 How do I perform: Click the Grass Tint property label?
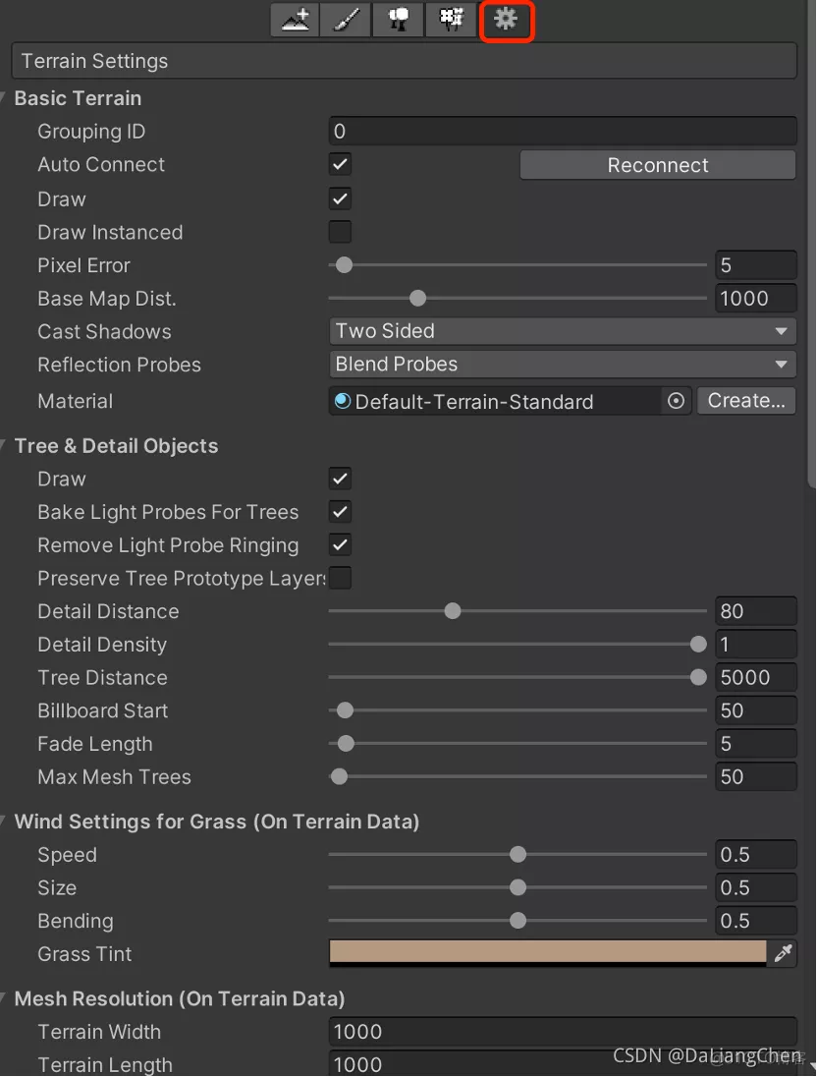click(84, 954)
